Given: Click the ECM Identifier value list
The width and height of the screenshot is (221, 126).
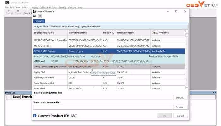Looking at the screenshot, I should (x=120, y=61).
